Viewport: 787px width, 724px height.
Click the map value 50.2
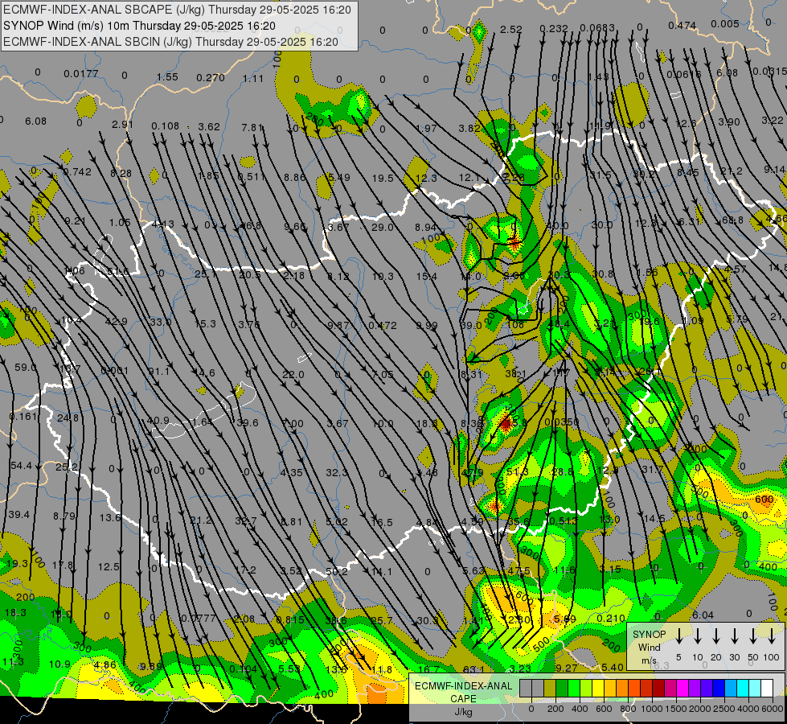click(x=336, y=571)
